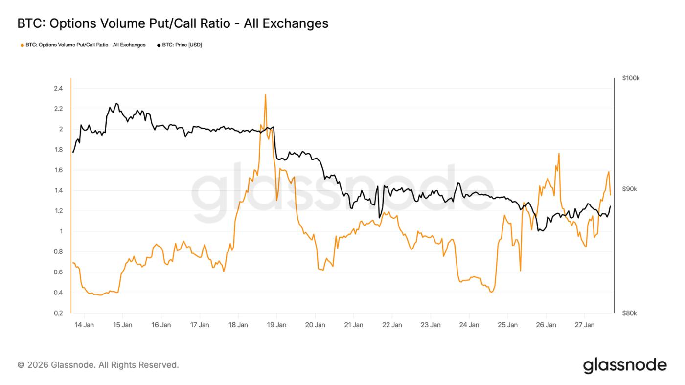Click the 27 Jan x-axis date label
The height and width of the screenshot is (385, 685).
click(585, 325)
